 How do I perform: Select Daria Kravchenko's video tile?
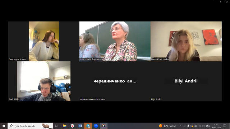[x=186, y=41]
